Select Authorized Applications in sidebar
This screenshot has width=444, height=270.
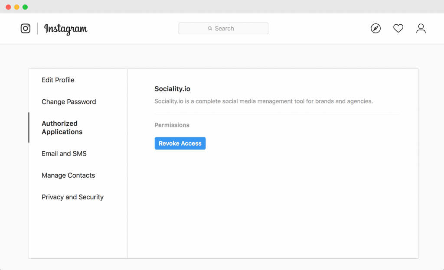(x=62, y=128)
